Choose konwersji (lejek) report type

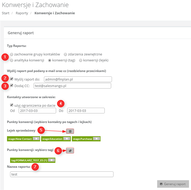pyautogui.click(x=81, y=60)
